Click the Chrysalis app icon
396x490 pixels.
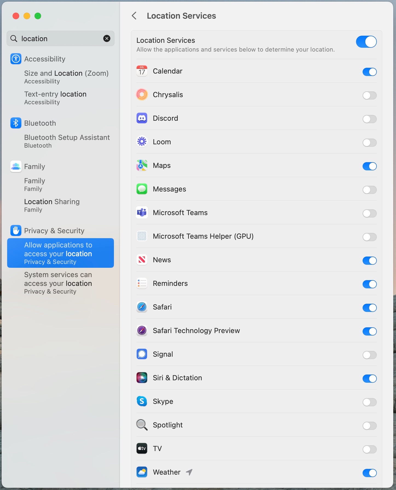[x=142, y=95]
